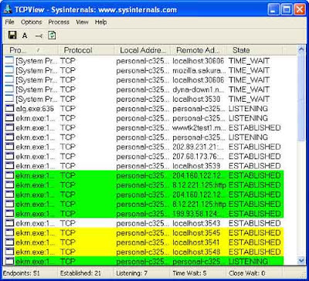Click the process icon in the localhost:3543 row

[9, 223]
